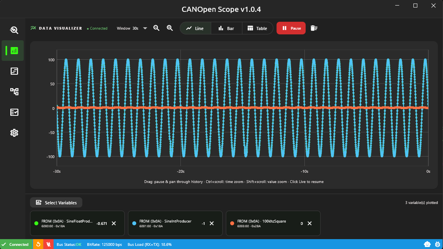Click the chart usage hint text
443x249 pixels.
[x=234, y=182]
